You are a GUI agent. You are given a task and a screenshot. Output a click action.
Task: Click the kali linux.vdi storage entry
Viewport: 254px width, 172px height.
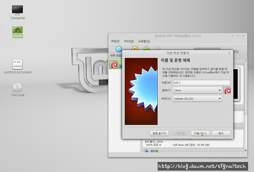(x=191, y=145)
